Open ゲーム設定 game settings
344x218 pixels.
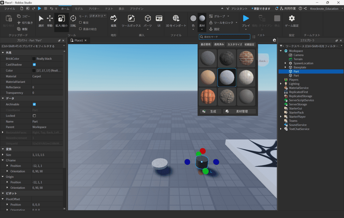point(292,21)
